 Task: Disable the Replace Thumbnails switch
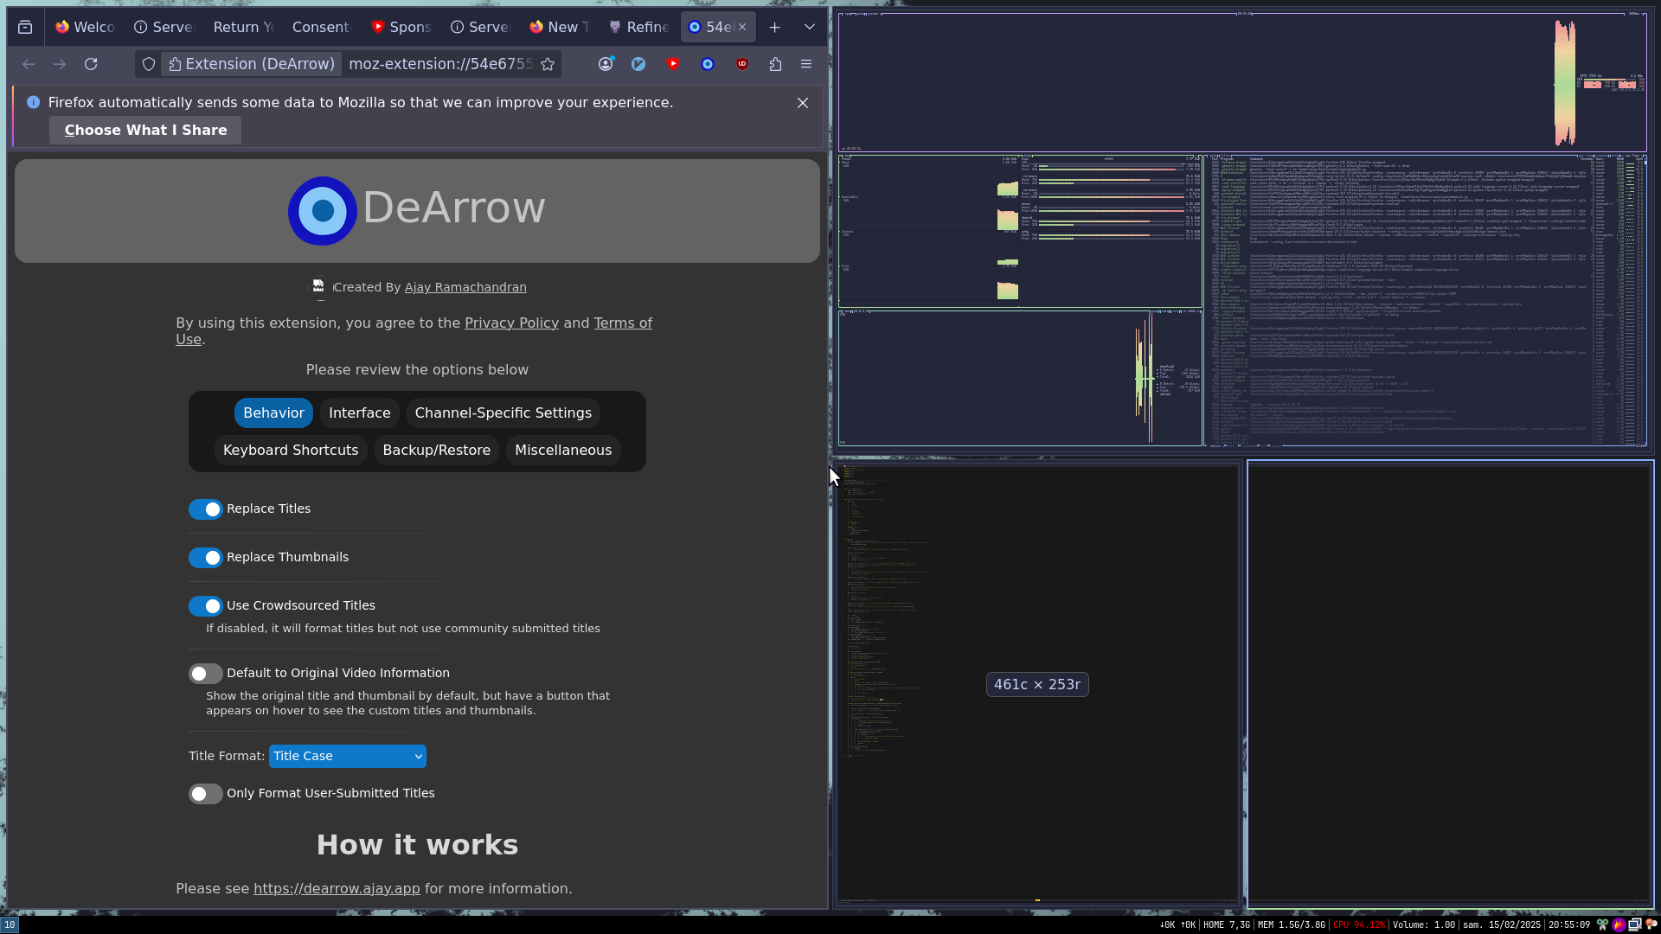(x=206, y=558)
